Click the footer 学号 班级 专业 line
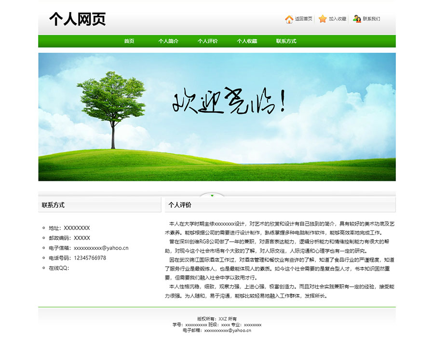Screen dimensions: 434x339 point(217,325)
